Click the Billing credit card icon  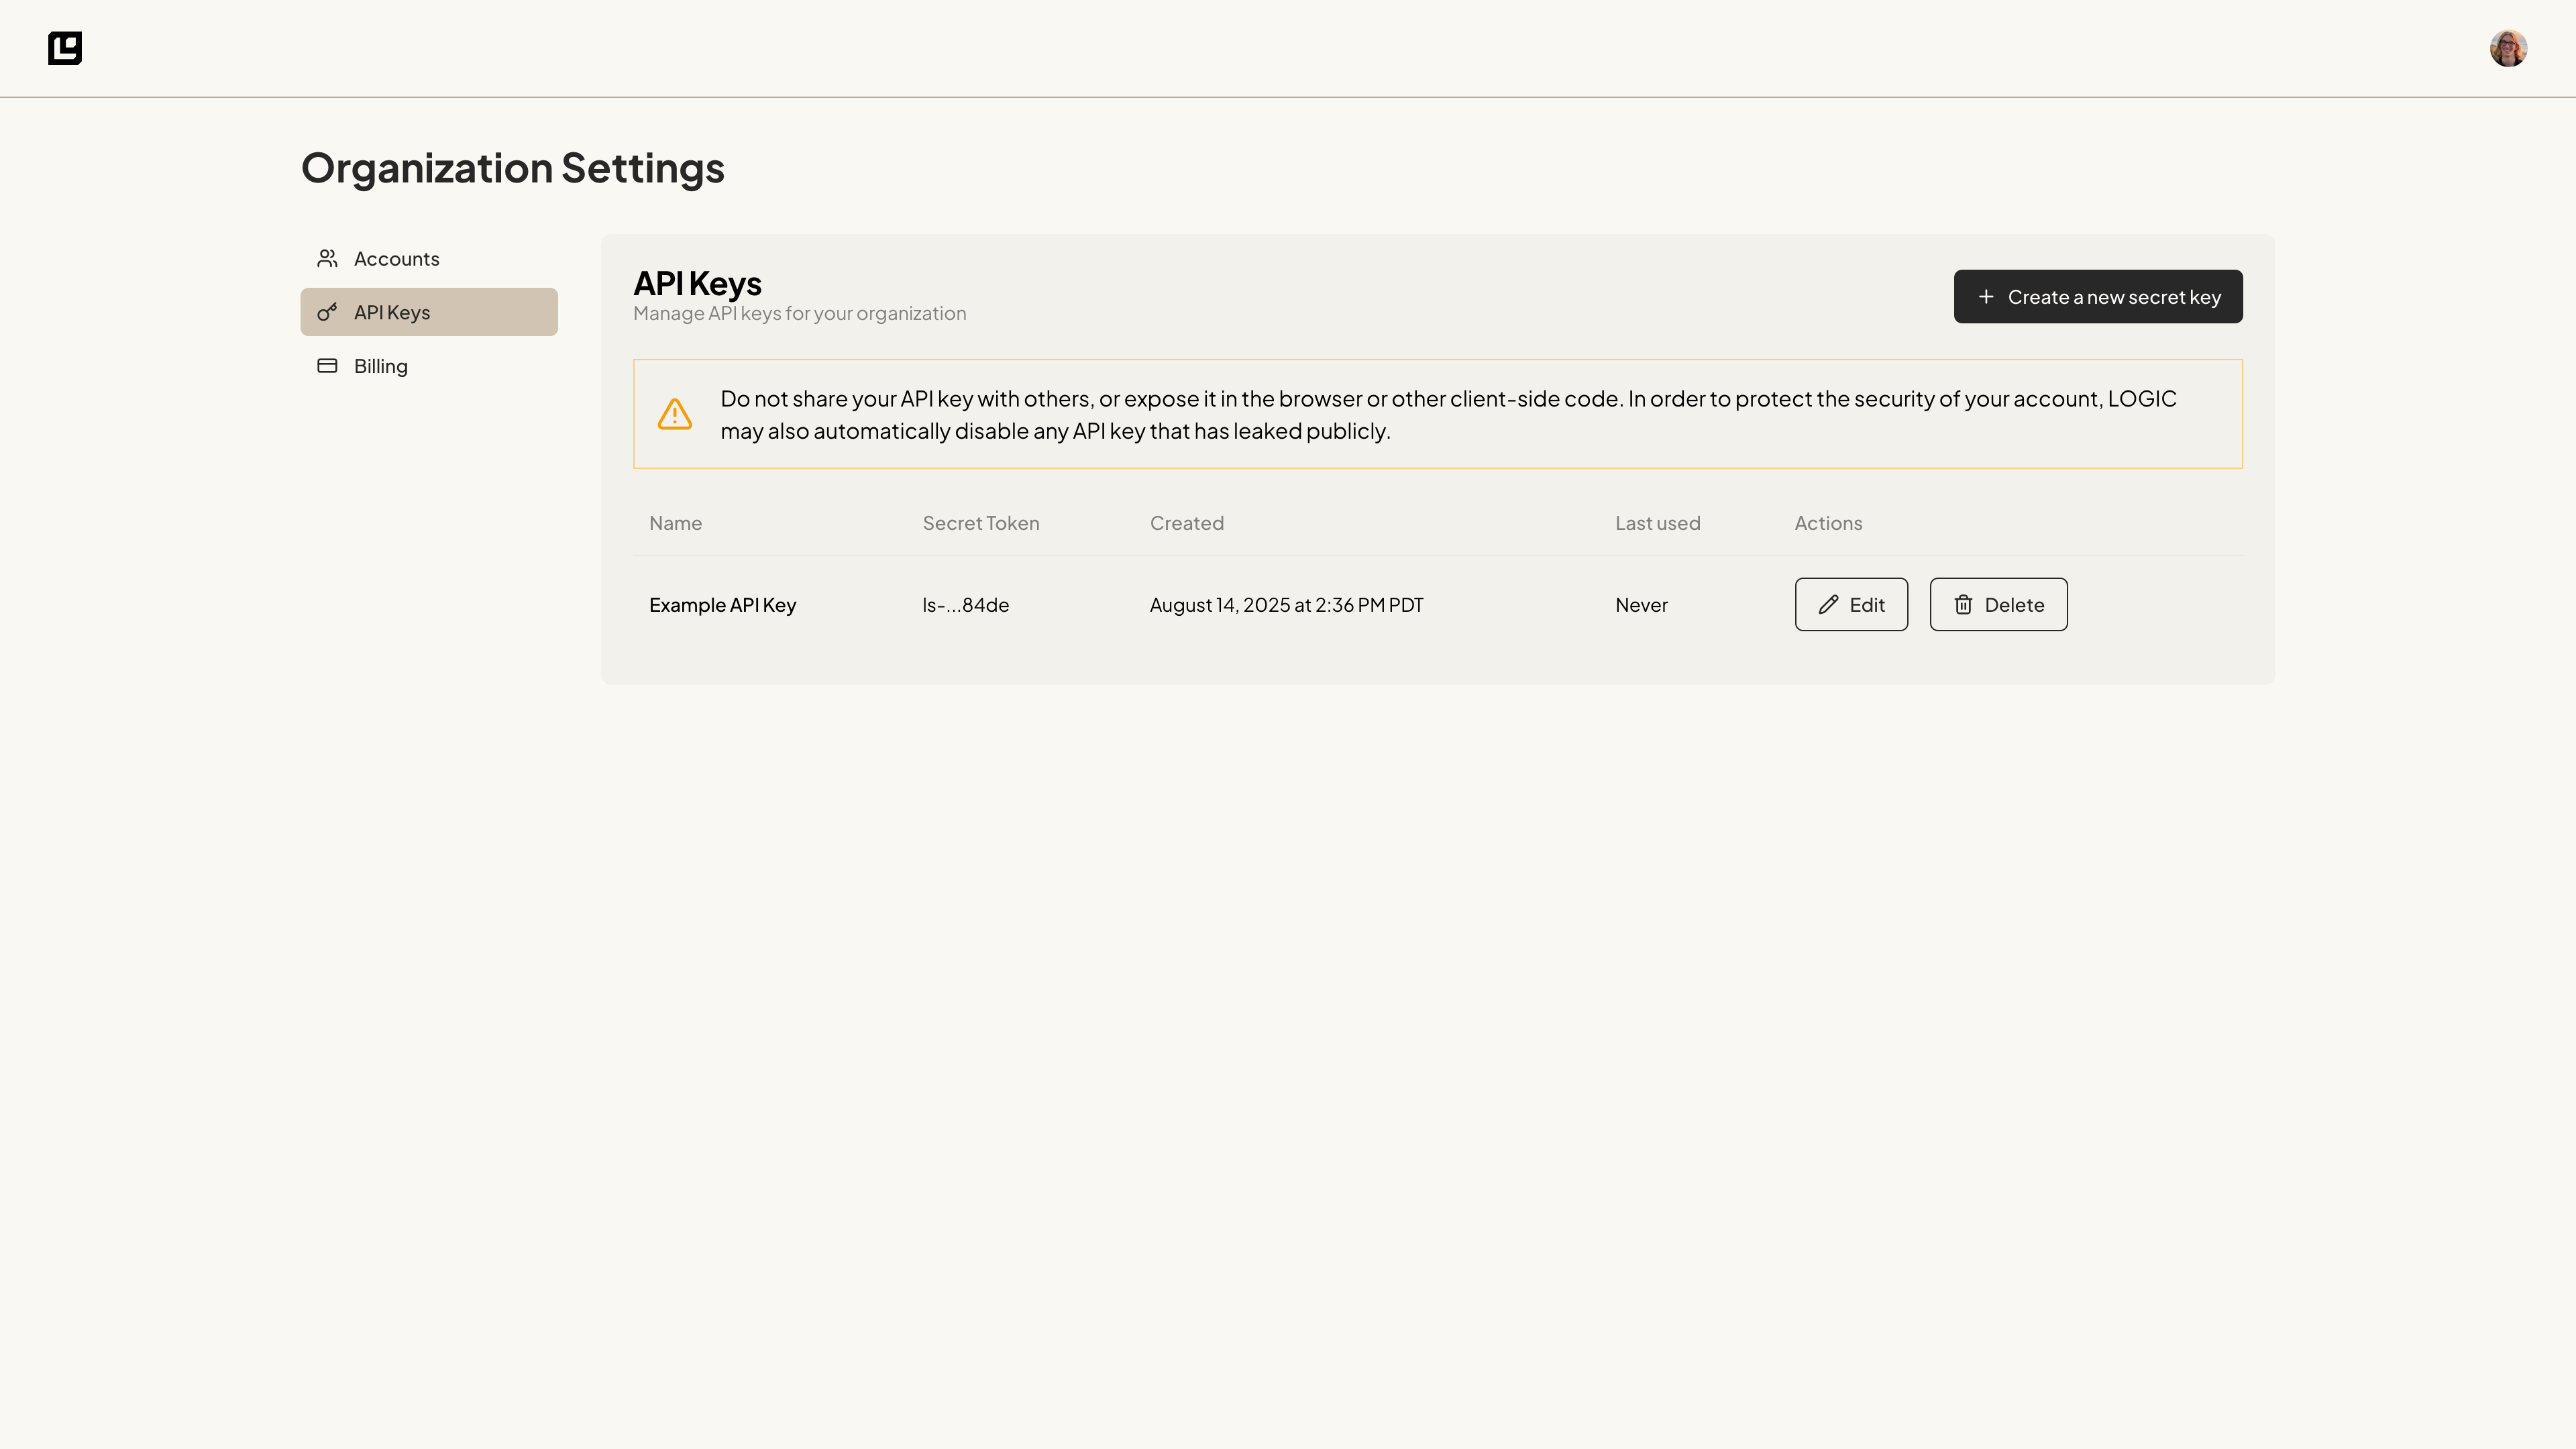point(327,366)
